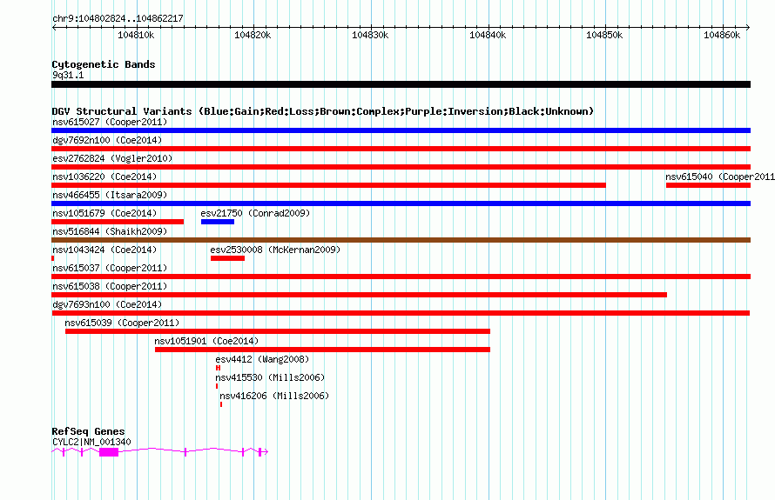Select the red nsv1036220 loss bar

328,185
